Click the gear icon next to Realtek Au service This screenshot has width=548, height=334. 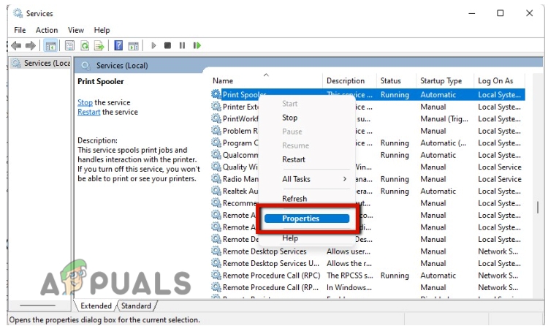tap(216, 191)
